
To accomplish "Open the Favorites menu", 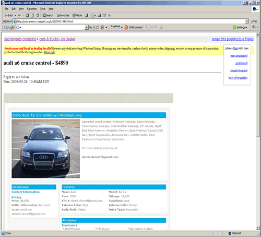I will pyautogui.click(x=32, y=9).
